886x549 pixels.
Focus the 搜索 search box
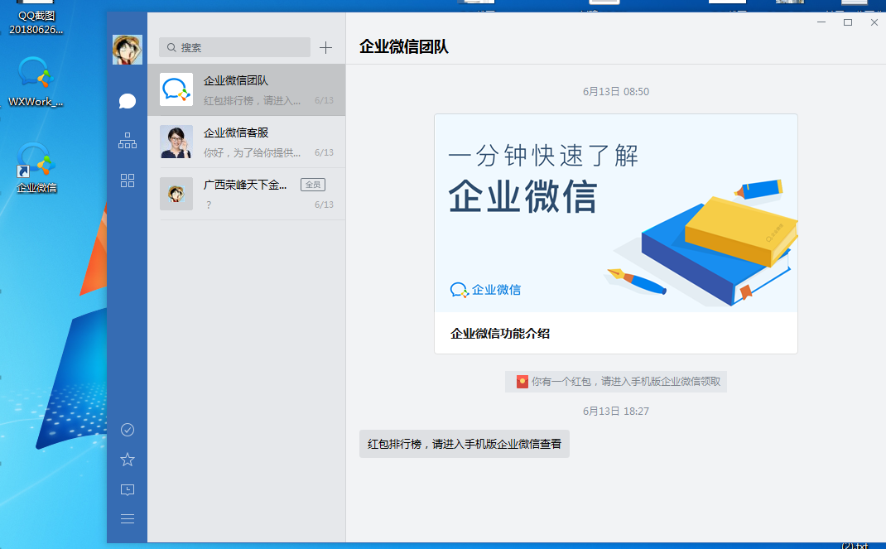click(x=234, y=47)
